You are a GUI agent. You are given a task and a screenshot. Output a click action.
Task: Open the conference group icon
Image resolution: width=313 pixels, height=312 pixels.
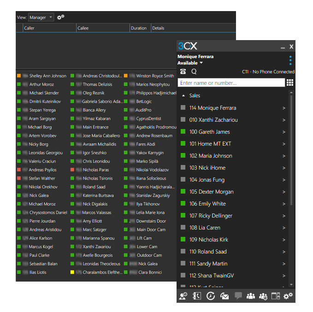[x=251, y=296]
